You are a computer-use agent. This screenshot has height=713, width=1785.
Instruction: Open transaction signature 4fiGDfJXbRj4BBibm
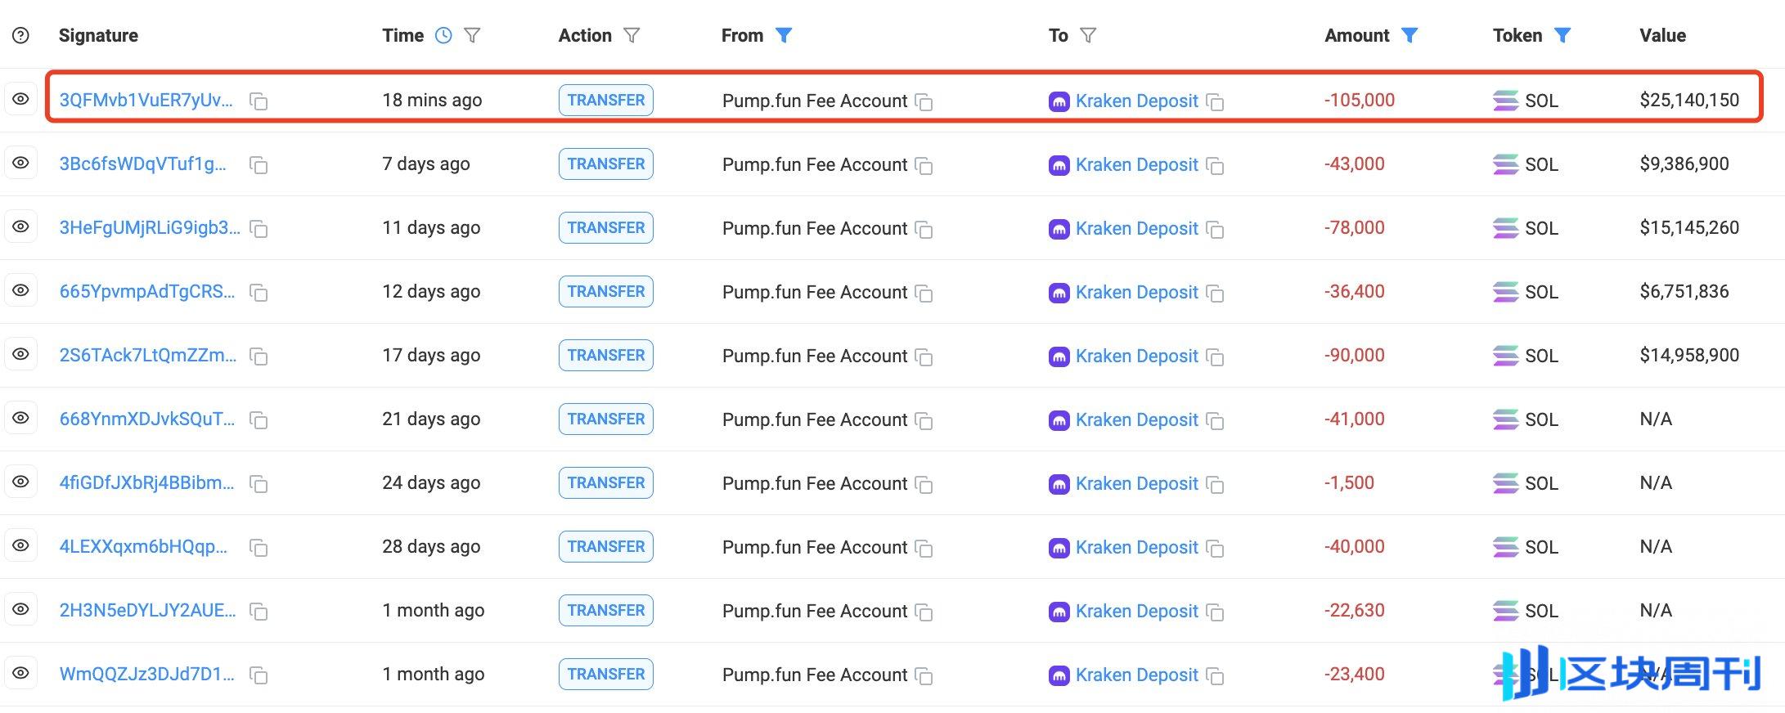[x=147, y=482]
